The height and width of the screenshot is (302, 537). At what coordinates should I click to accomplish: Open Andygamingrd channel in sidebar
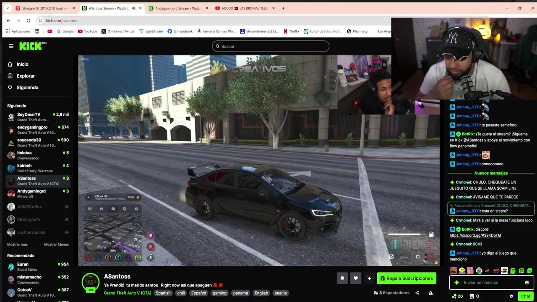(38, 194)
